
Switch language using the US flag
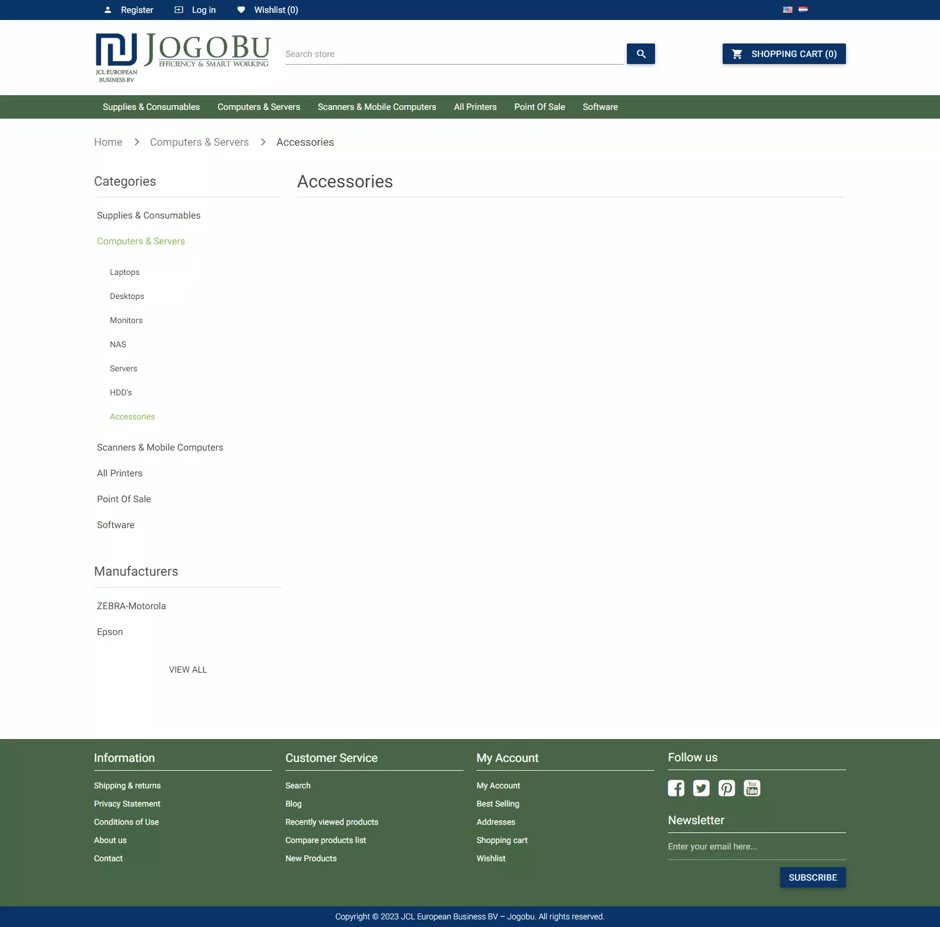787,9
